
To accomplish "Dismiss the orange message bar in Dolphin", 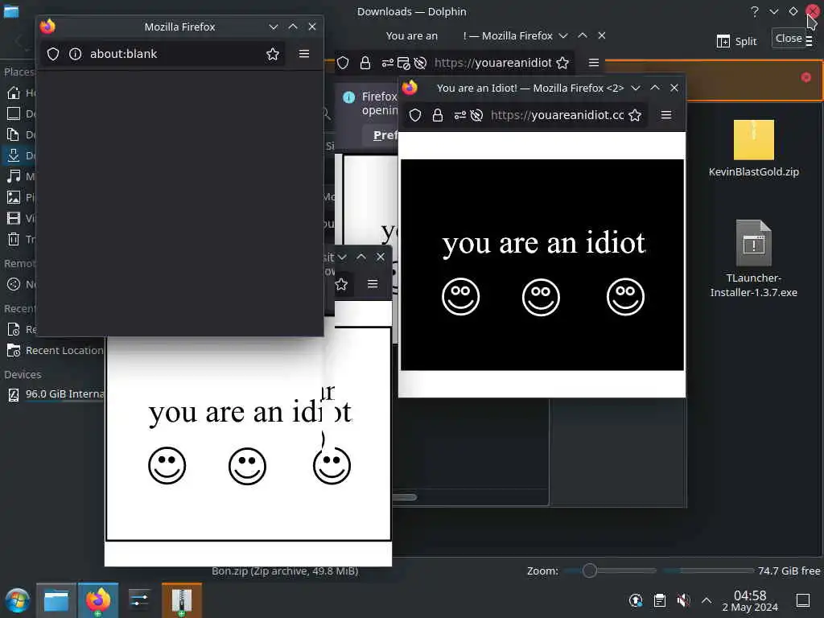I will [805, 77].
